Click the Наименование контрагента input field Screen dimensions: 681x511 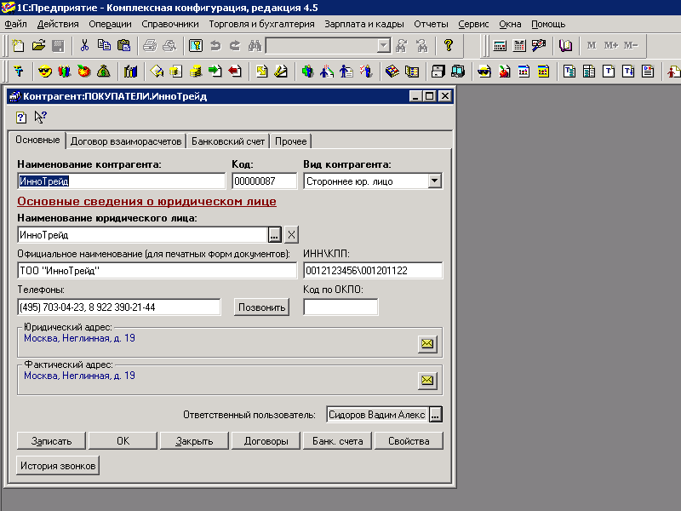point(122,181)
